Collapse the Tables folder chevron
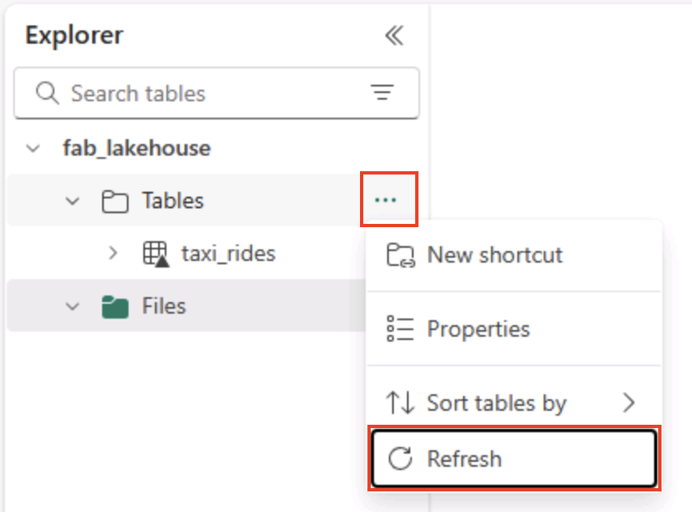The width and height of the screenshot is (692, 512). pos(73,201)
